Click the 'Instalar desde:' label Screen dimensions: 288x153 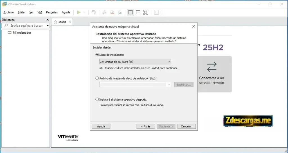pyautogui.click(x=102, y=47)
